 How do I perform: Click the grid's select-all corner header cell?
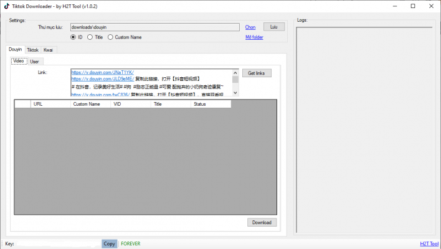(x=22, y=104)
